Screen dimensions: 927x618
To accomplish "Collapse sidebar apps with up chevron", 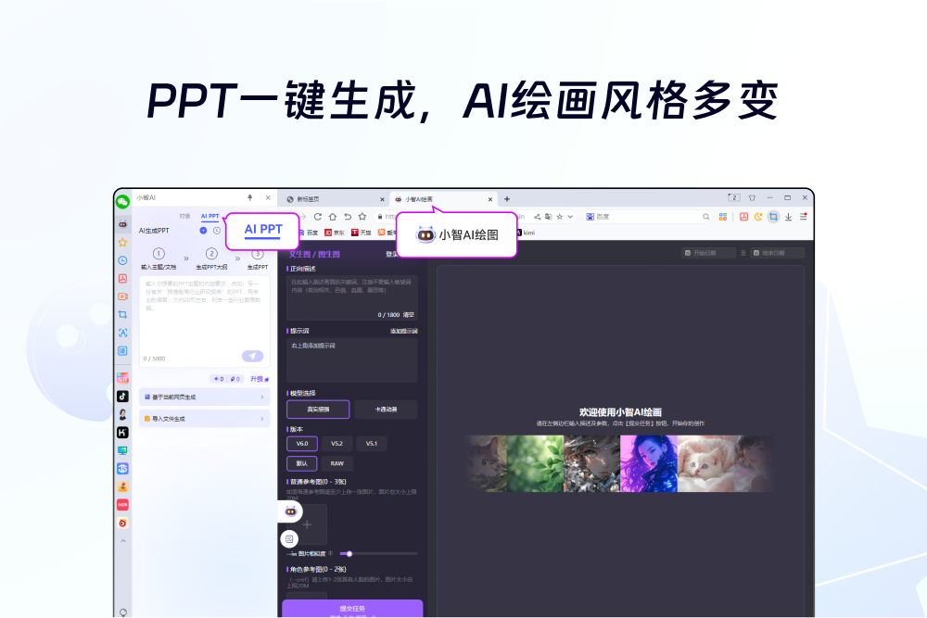I will [x=123, y=540].
